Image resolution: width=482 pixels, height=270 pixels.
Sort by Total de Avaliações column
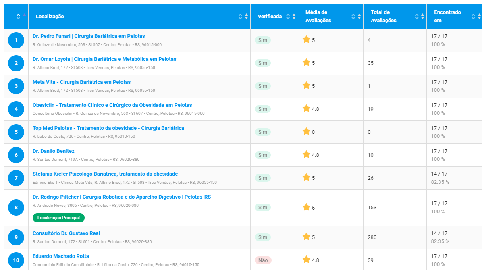[x=395, y=16]
